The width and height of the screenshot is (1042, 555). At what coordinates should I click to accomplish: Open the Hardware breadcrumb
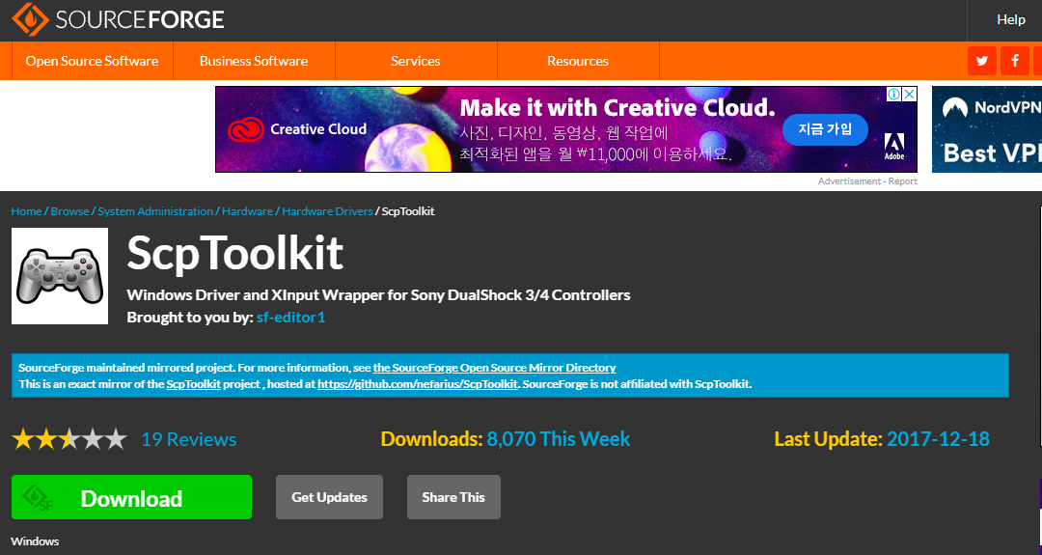[247, 211]
